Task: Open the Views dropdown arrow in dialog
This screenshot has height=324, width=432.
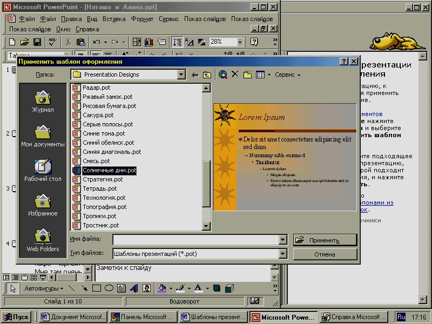Action: click(269, 75)
